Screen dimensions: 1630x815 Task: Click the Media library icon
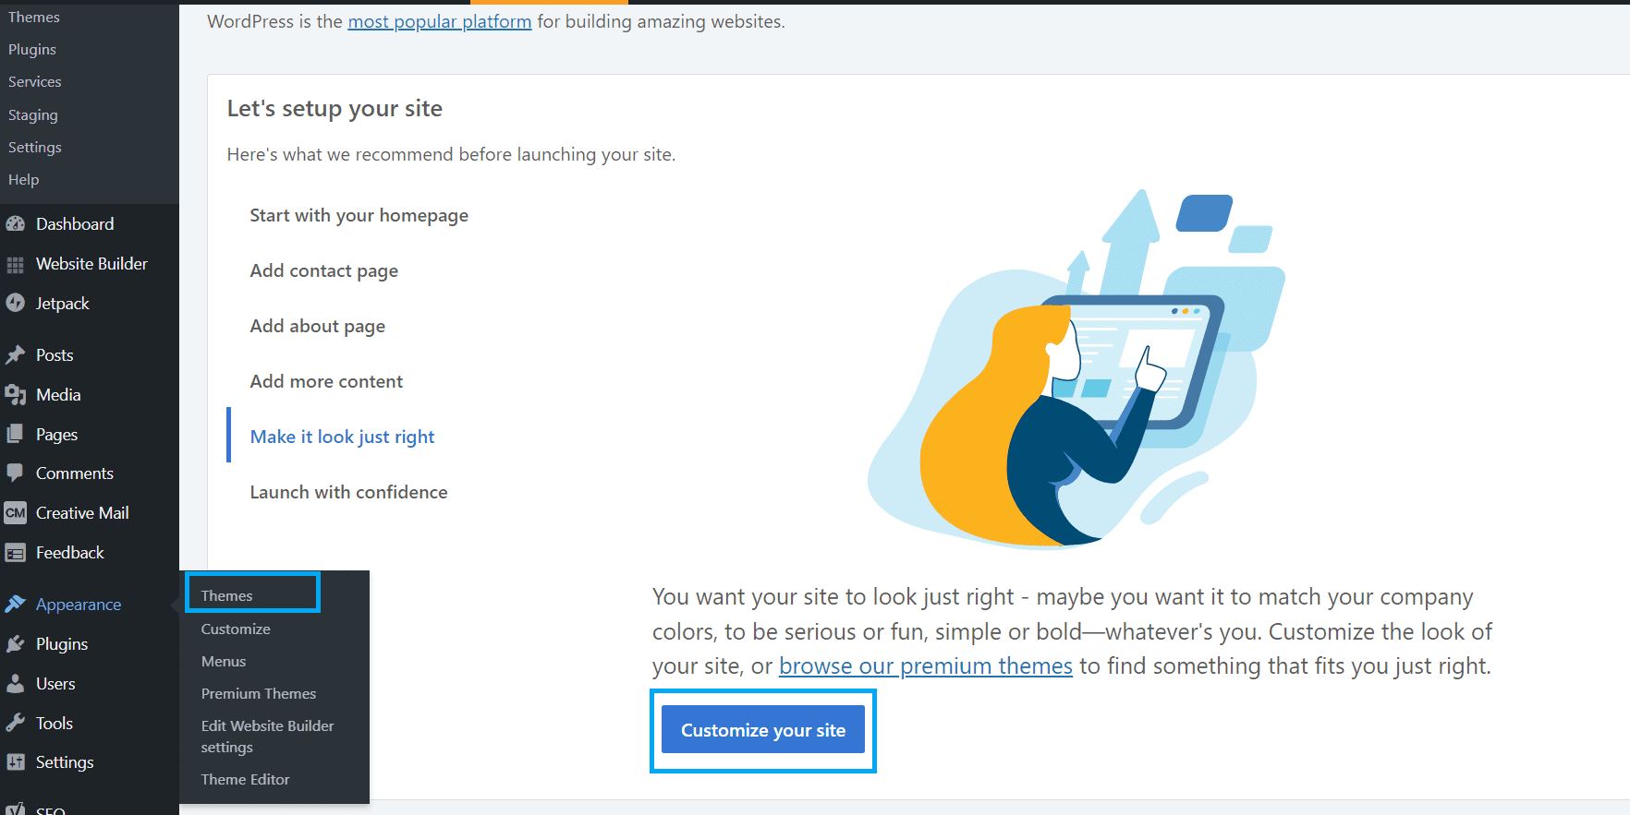tap(15, 395)
